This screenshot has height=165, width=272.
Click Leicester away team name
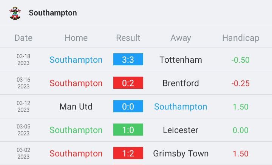[x=181, y=130]
